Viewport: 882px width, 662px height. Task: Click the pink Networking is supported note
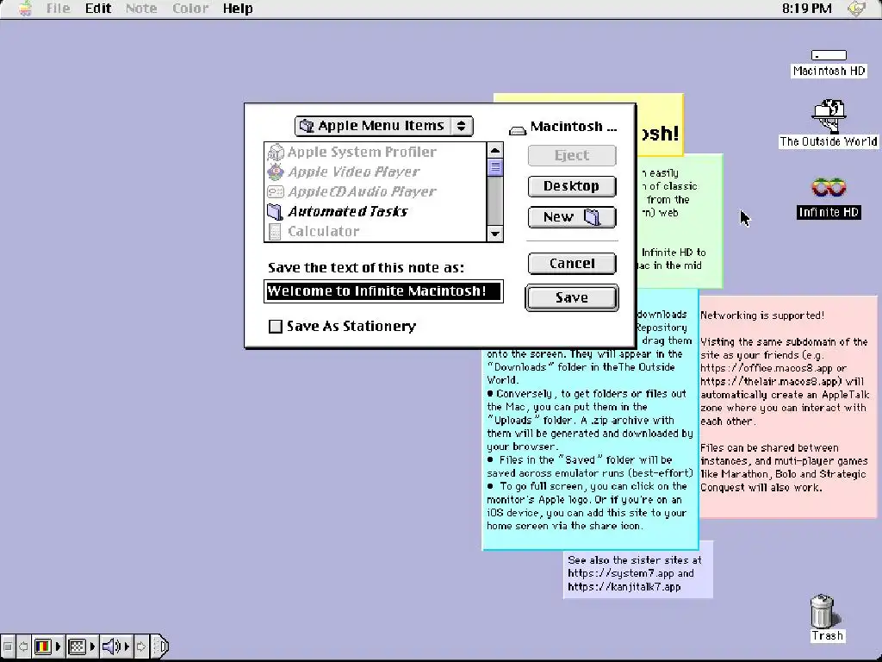788,408
